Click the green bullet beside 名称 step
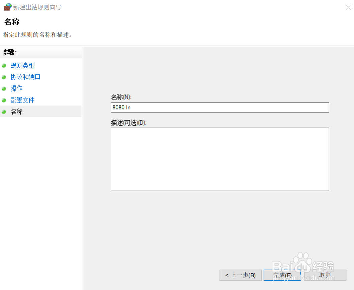 tap(4, 112)
